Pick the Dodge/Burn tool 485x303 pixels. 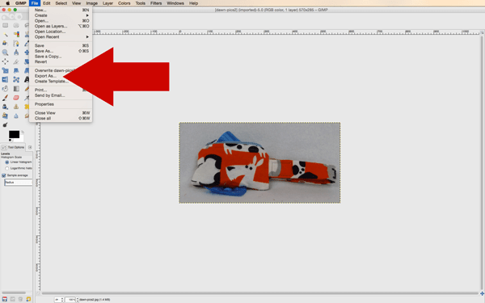tap(6, 125)
